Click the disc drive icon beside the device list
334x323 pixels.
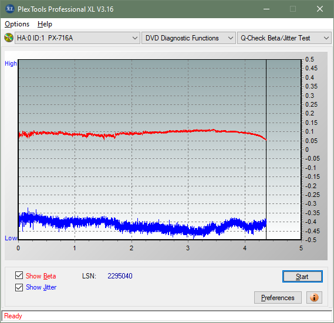pyautogui.click(x=9, y=38)
